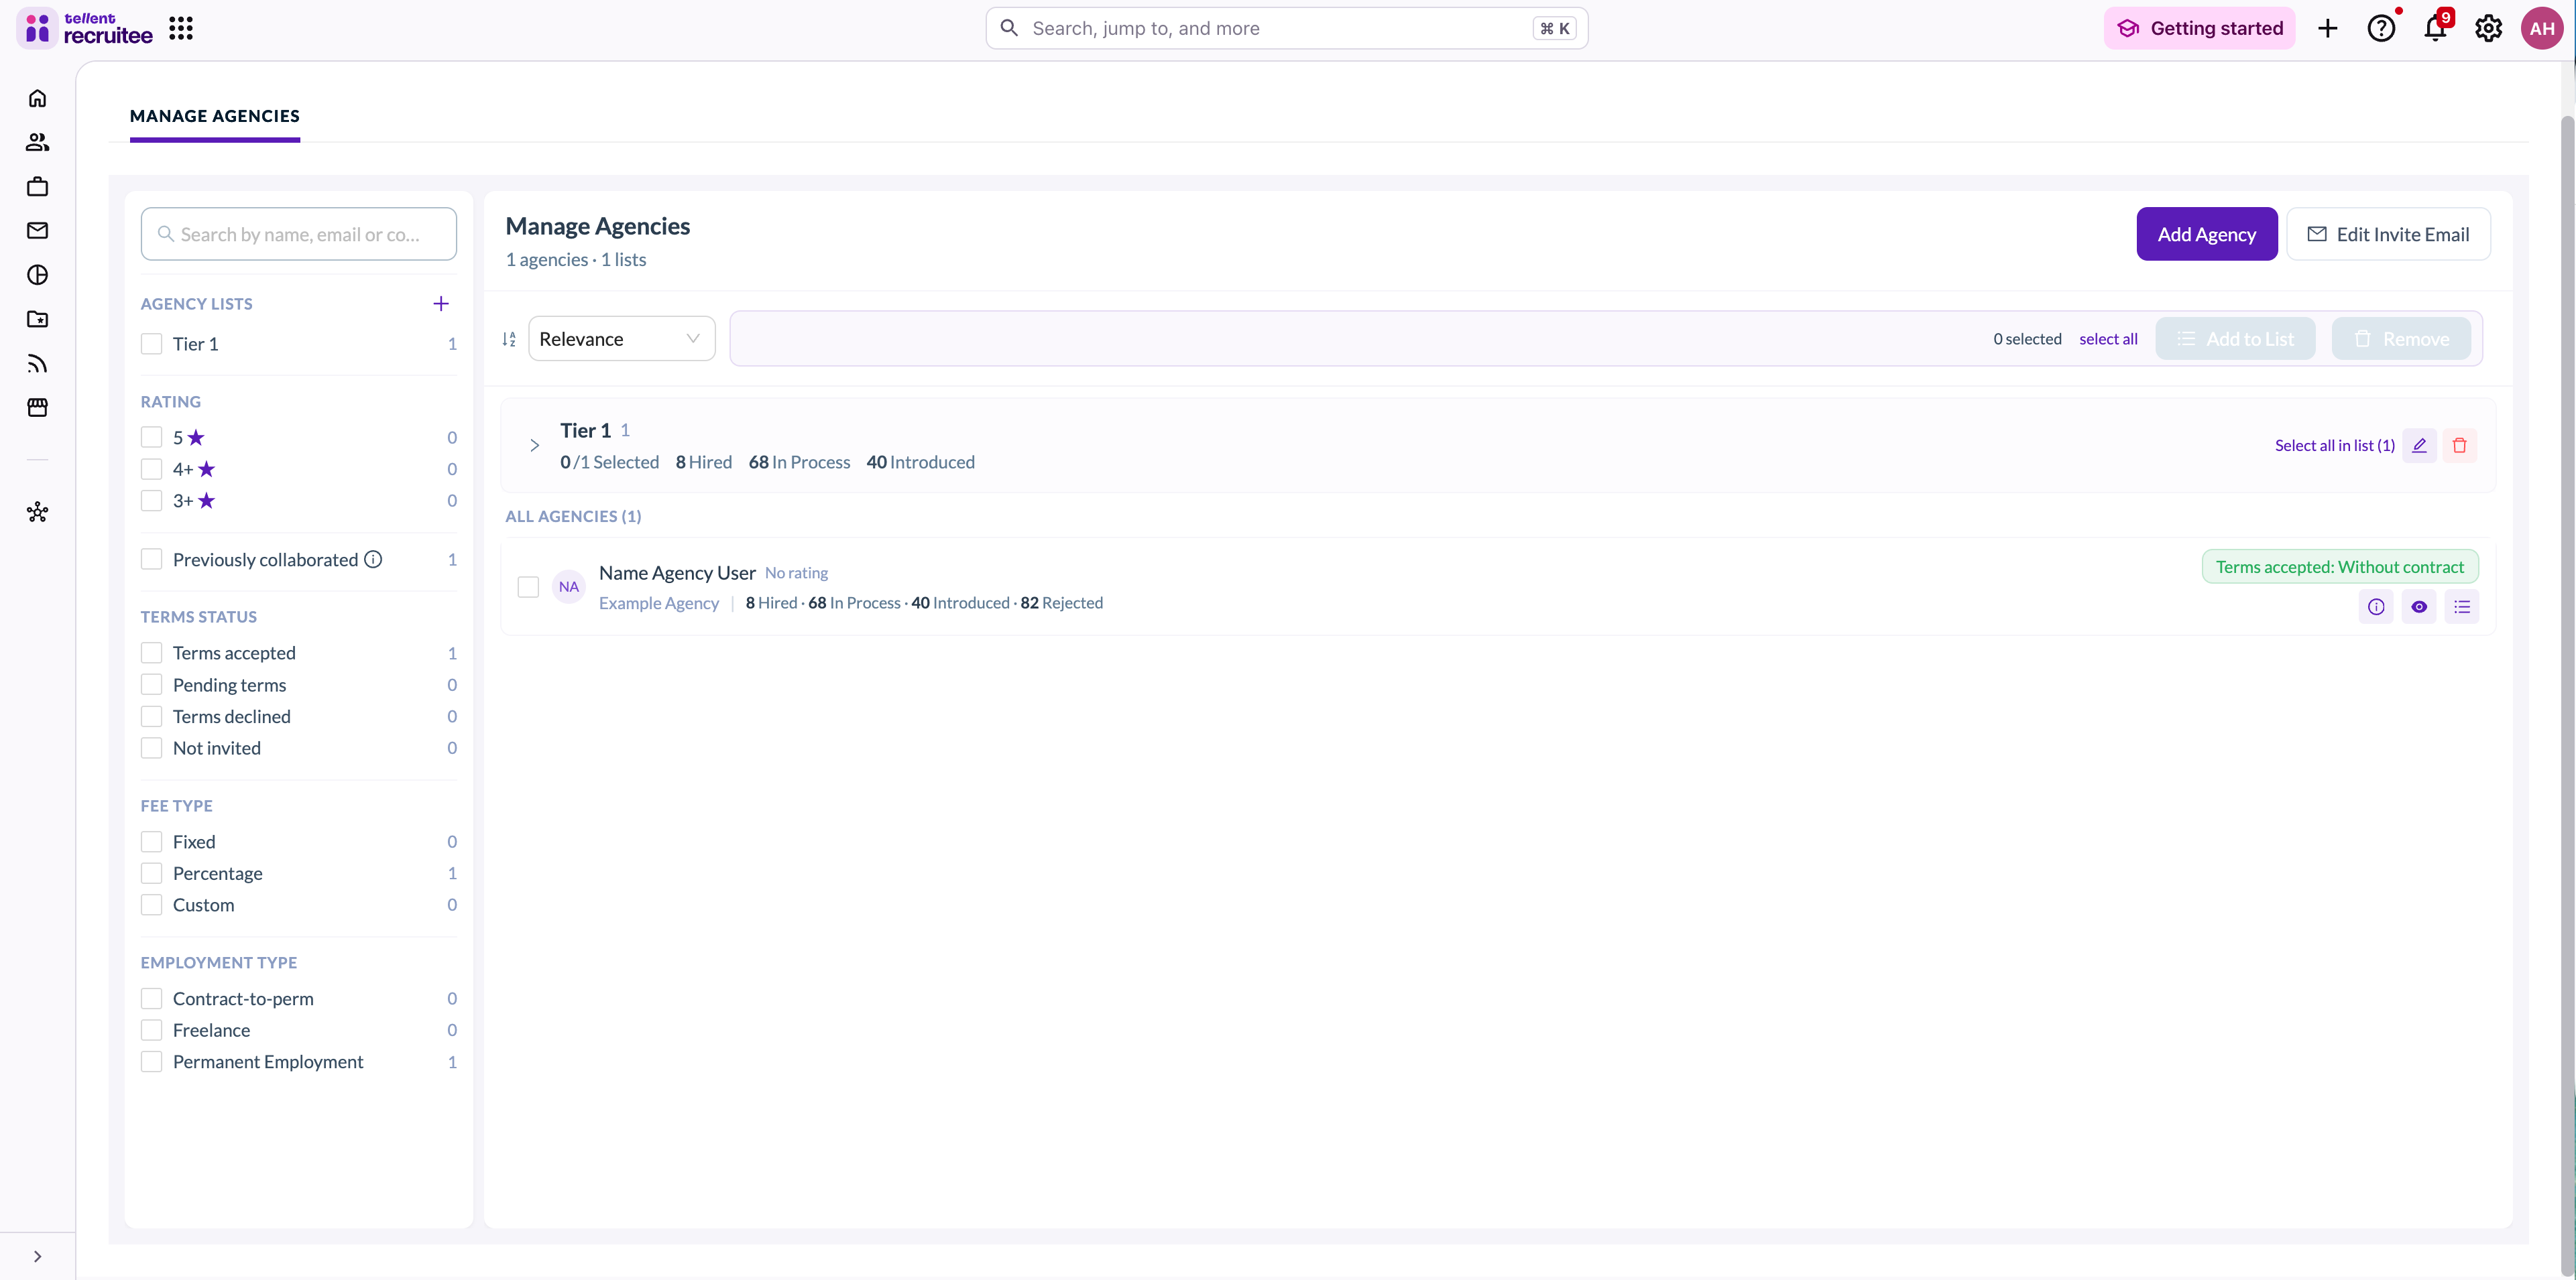Open the Reports pie chart icon in sidebar
This screenshot has width=2576, height=1280.
pos(37,275)
